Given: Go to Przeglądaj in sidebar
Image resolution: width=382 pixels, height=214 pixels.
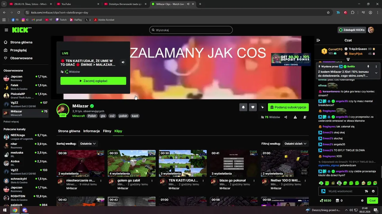Looking at the screenshot, I should click(19, 50).
